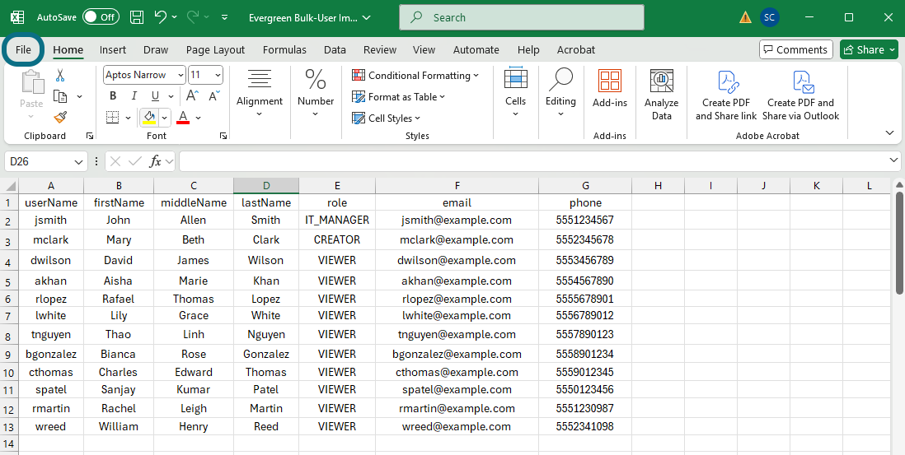Open the Cells group button
Image resolution: width=905 pixels, height=455 pixels.
click(x=515, y=92)
